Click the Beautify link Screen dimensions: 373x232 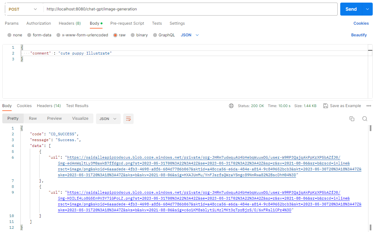[x=359, y=35]
